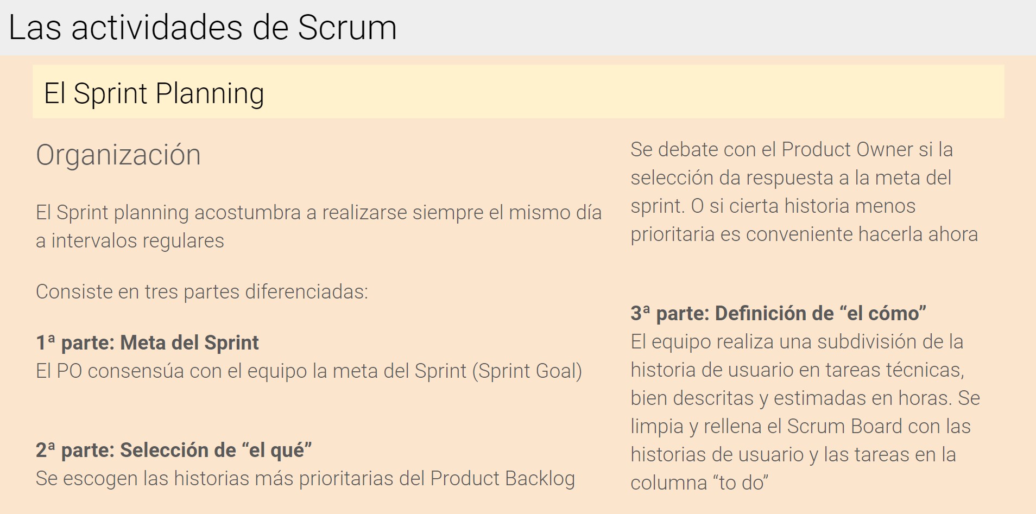The width and height of the screenshot is (1036, 514).
Task: Click the words '(Sprint Goal)' in the text
Action: pyautogui.click(x=527, y=371)
